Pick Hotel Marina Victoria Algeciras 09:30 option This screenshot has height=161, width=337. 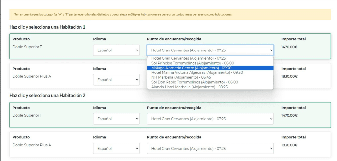pyautogui.click(x=197, y=72)
